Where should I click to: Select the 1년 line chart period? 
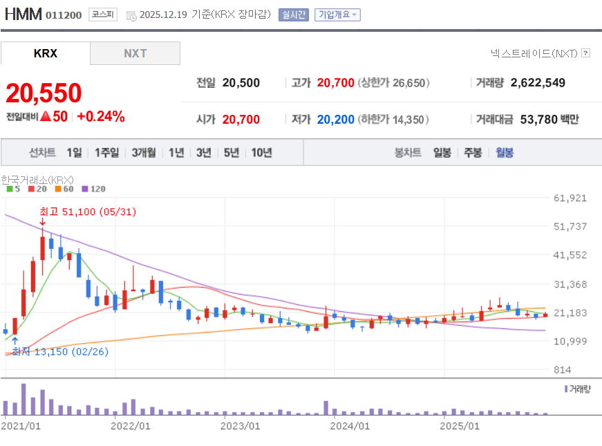point(176,153)
